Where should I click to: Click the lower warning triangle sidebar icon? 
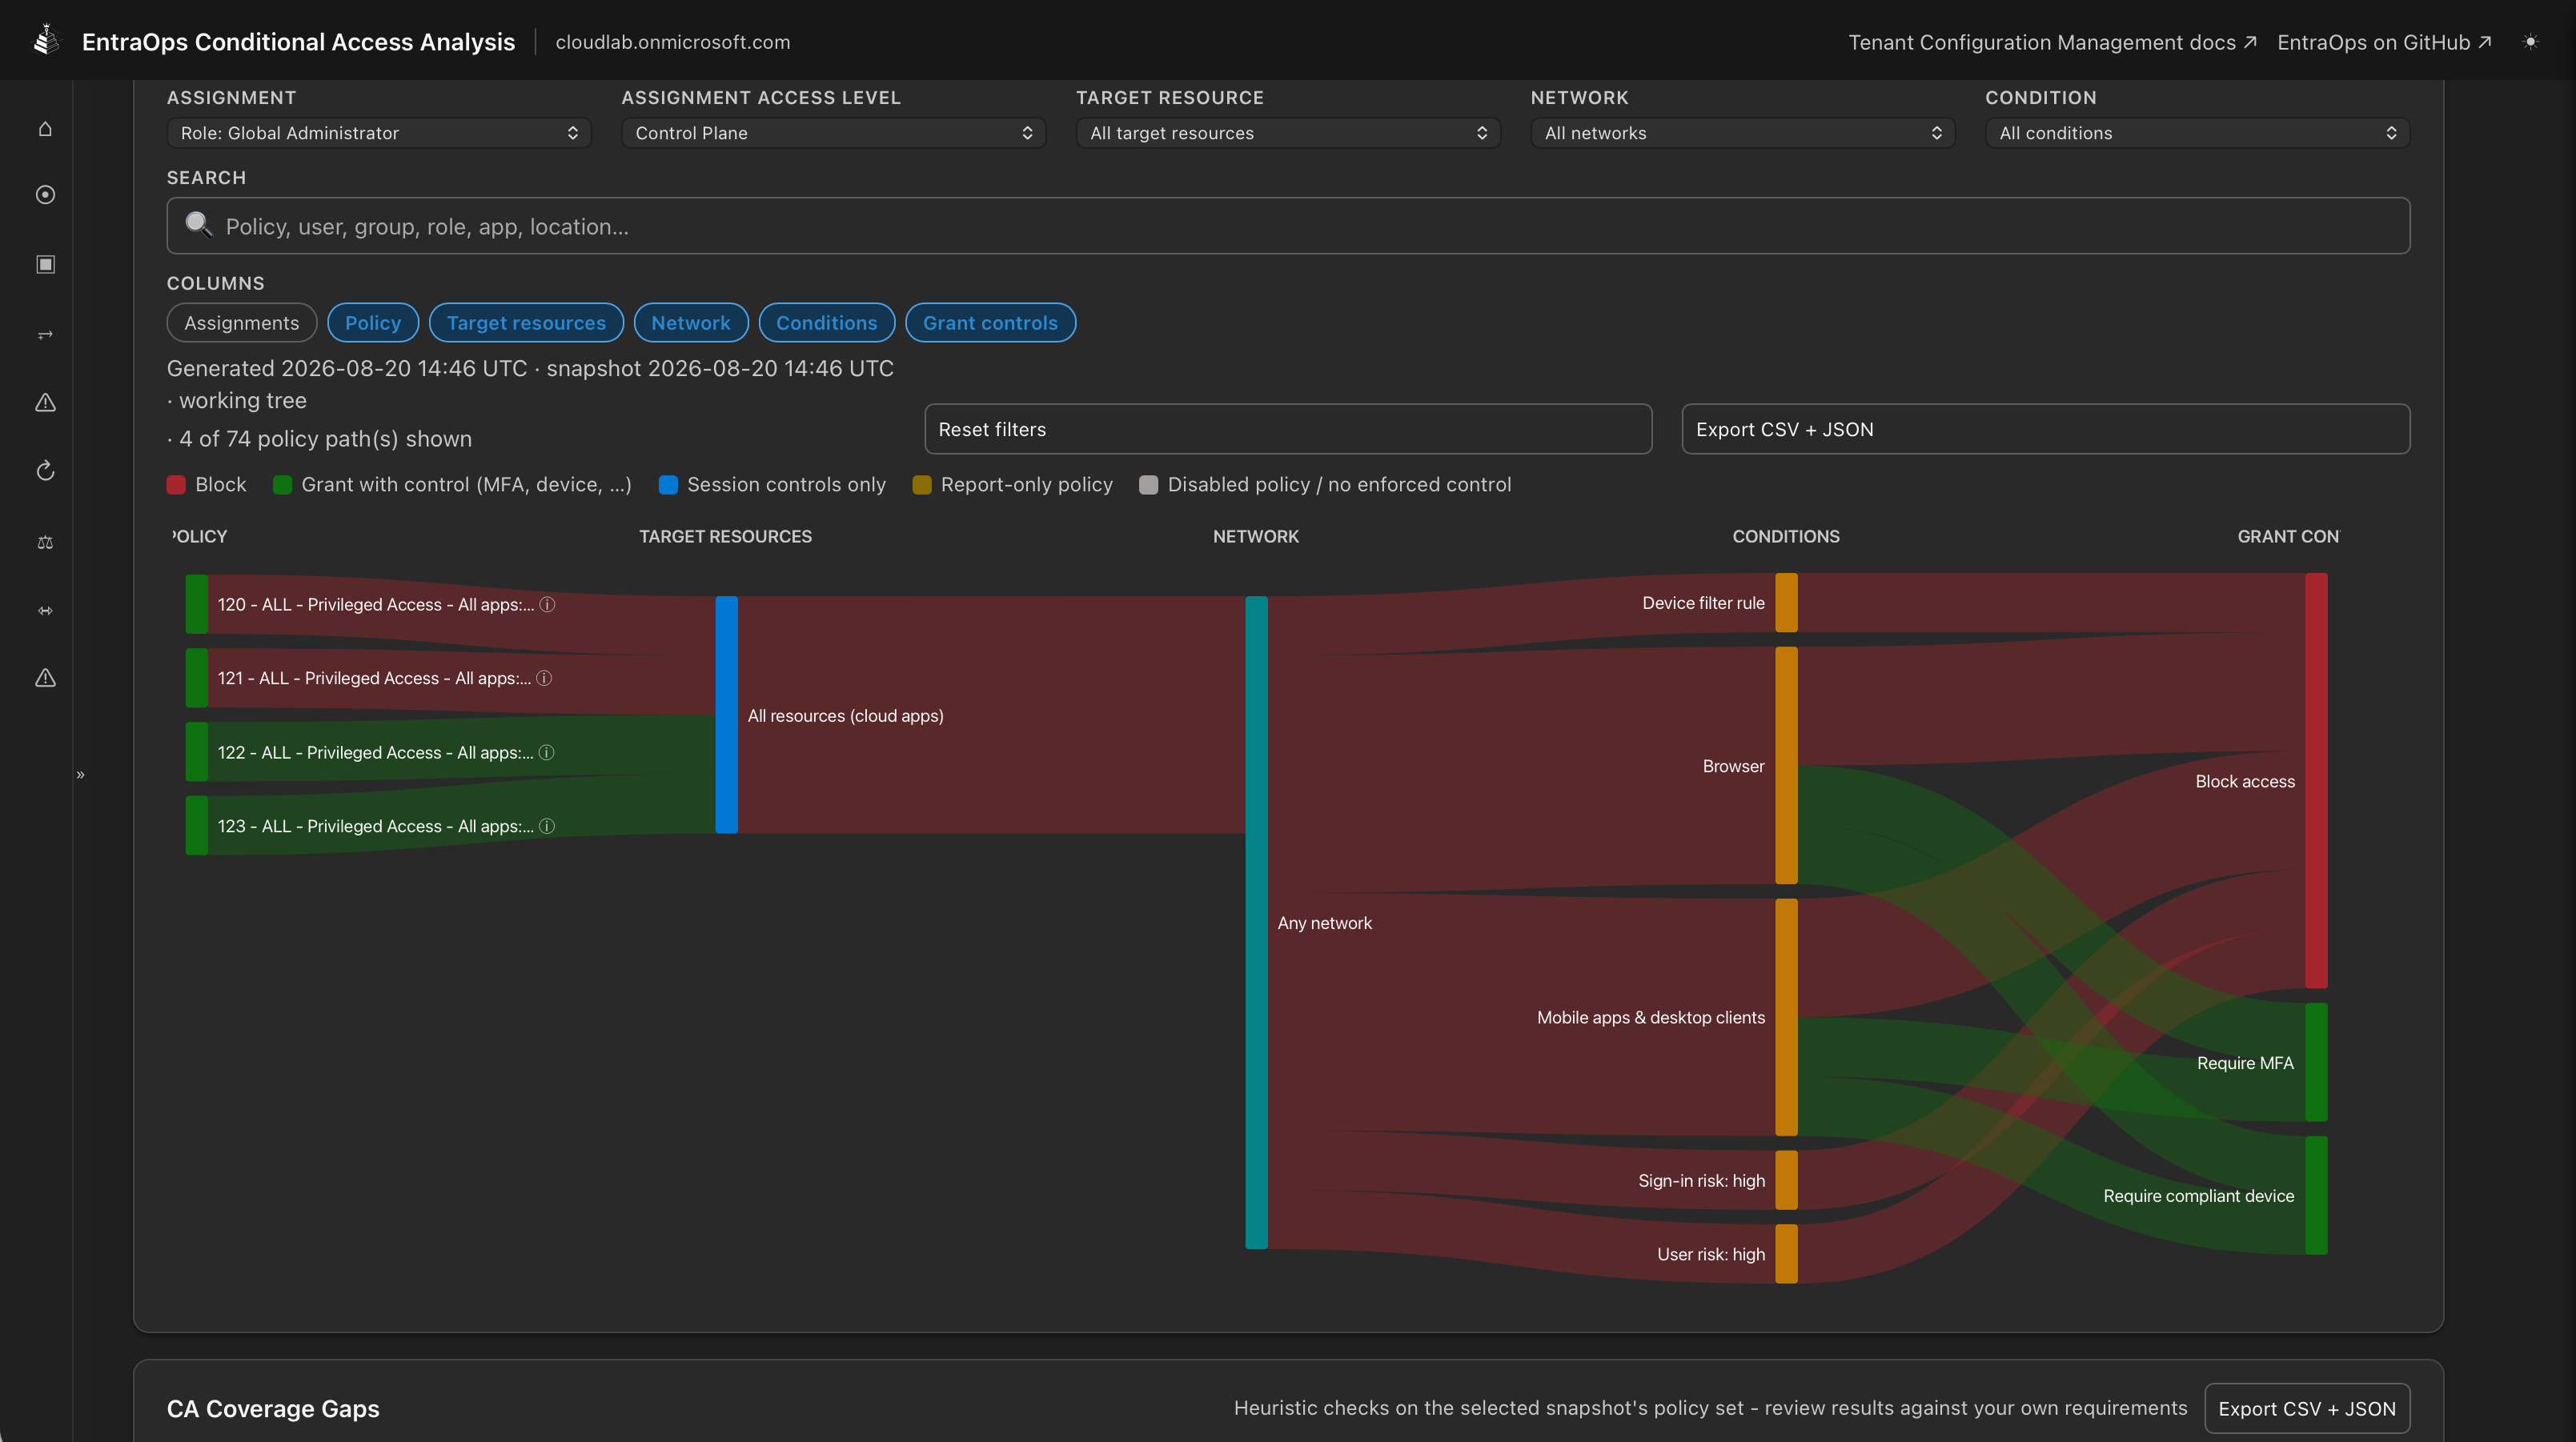click(45, 678)
